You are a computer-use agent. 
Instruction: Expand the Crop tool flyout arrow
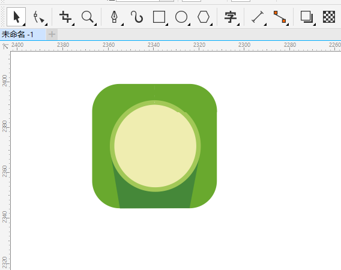[73, 25]
